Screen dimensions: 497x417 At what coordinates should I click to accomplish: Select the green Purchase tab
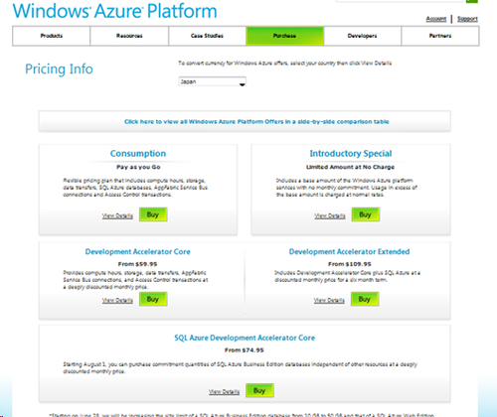coord(284,36)
